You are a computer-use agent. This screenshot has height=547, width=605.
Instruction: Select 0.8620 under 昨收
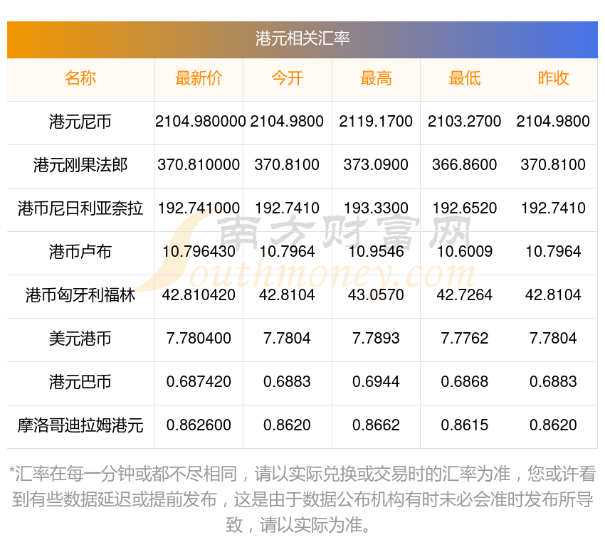pyautogui.click(x=553, y=425)
